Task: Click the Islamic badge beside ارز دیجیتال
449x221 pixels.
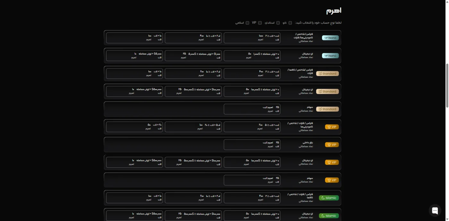Action: click(329, 216)
